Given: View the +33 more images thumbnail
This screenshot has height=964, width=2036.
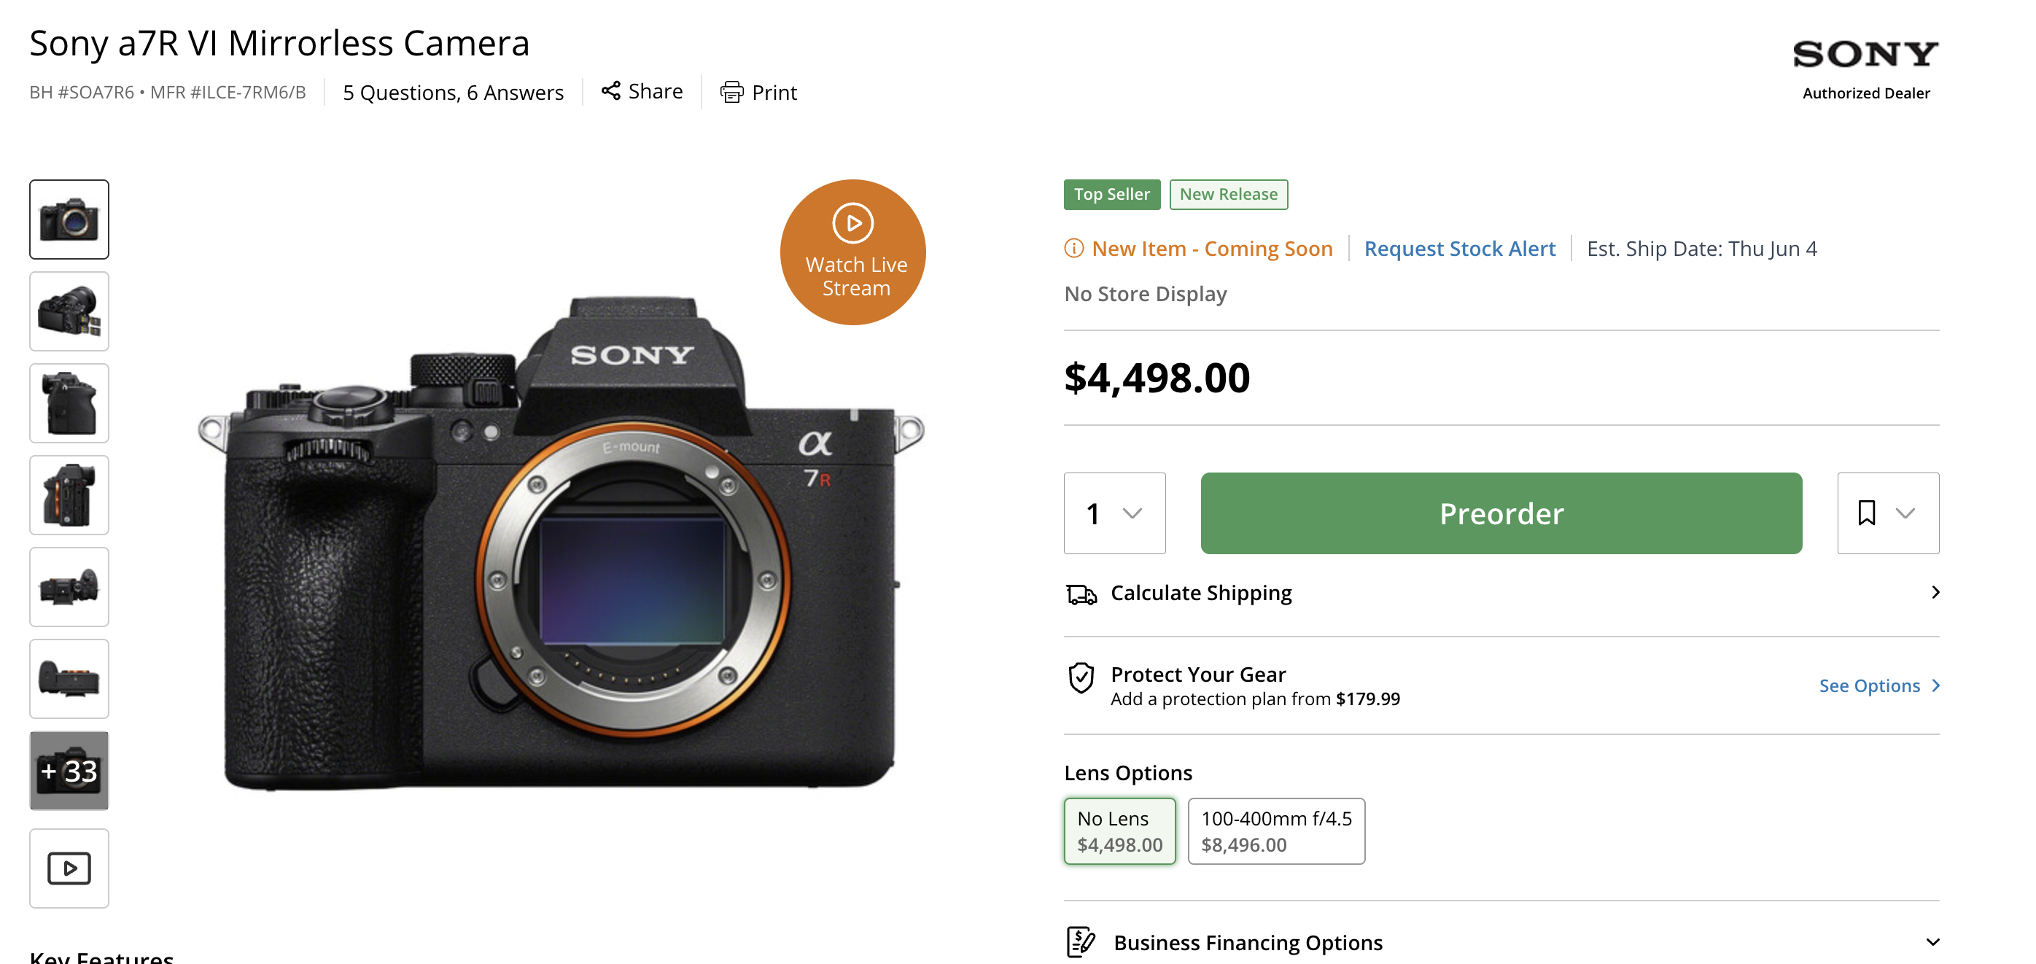Looking at the screenshot, I should tap(69, 769).
